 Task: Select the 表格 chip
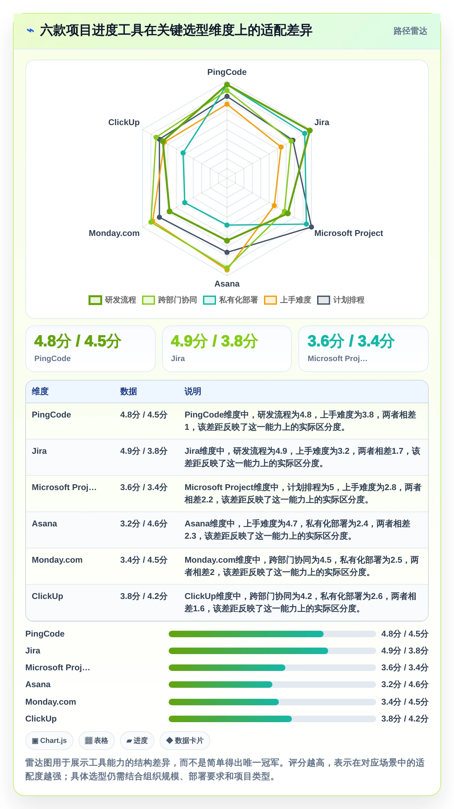[97, 741]
